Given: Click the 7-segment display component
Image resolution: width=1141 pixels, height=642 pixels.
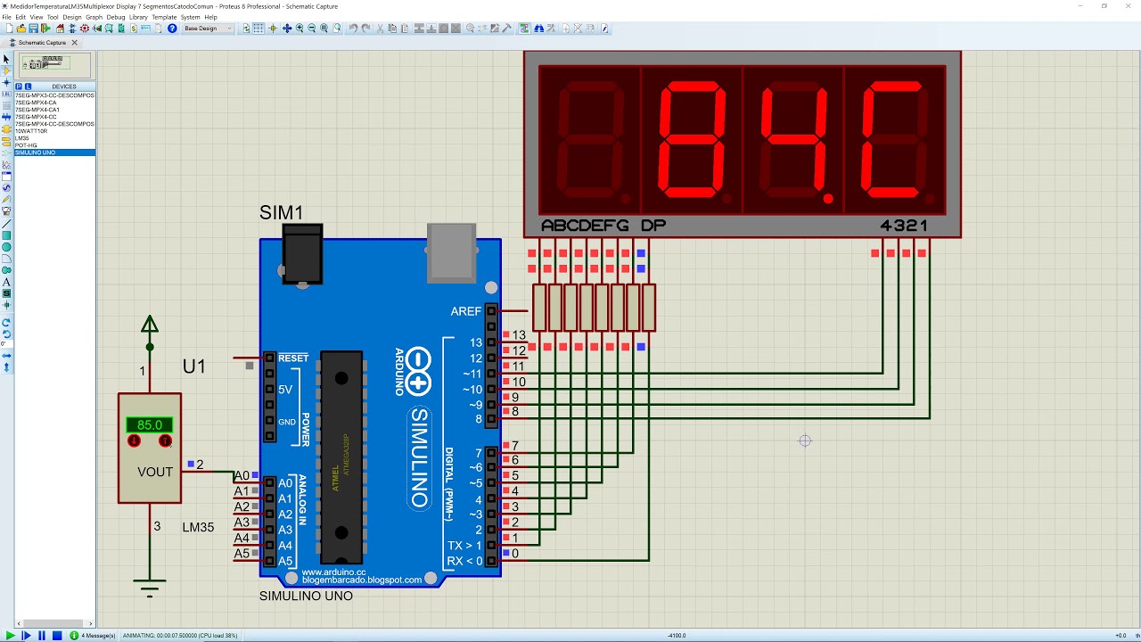Looking at the screenshot, I should point(743,144).
